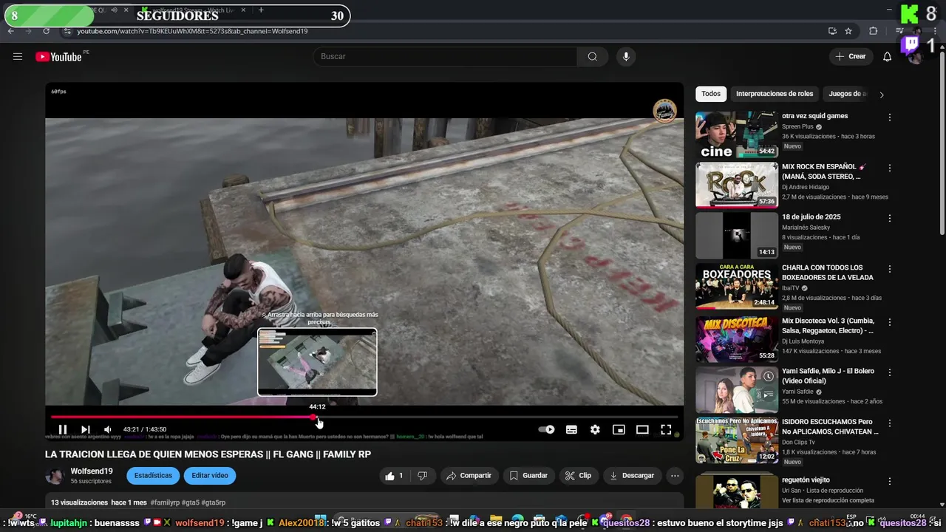The height and width of the screenshot is (532, 946).
Task: Open Mix Discoteca Vol. 3 title
Action: 828,326
